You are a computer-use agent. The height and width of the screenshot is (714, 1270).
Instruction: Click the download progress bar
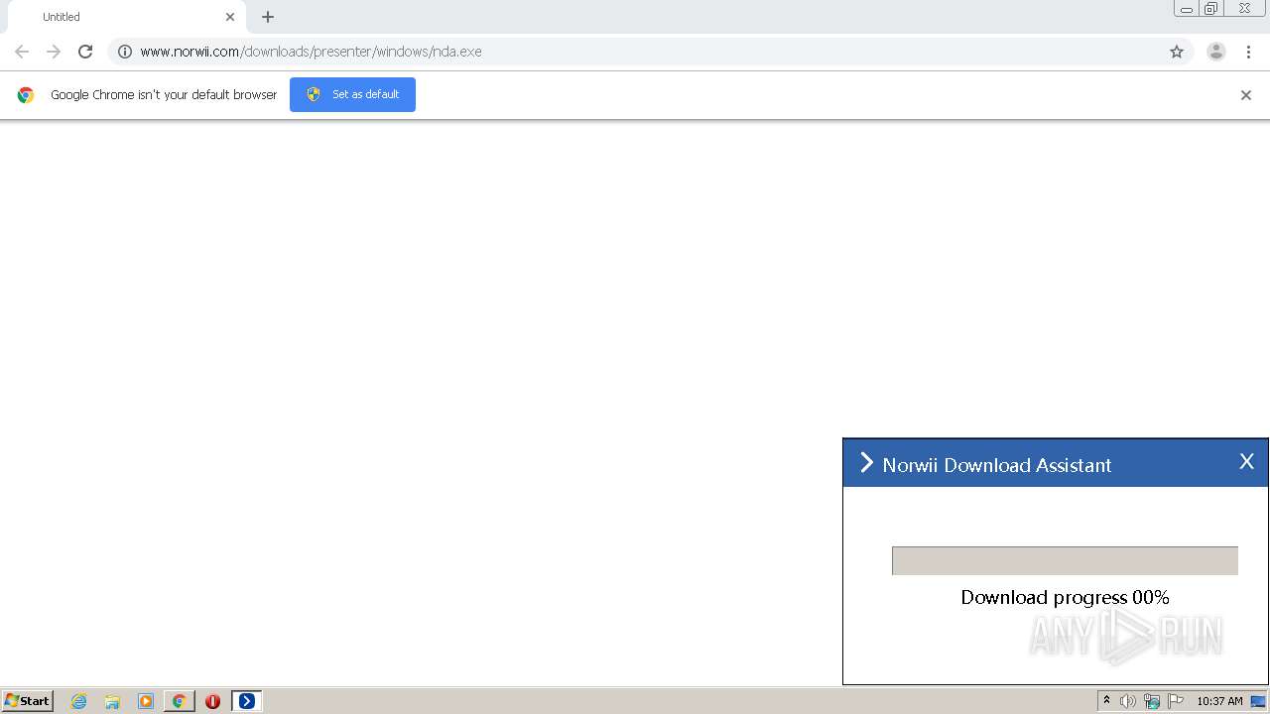pyautogui.click(x=1065, y=561)
